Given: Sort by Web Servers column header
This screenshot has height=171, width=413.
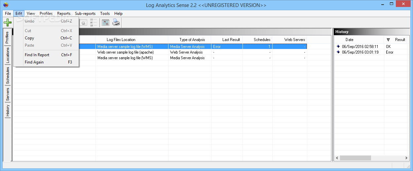Looking at the screenshot, I should click(290, 40).
